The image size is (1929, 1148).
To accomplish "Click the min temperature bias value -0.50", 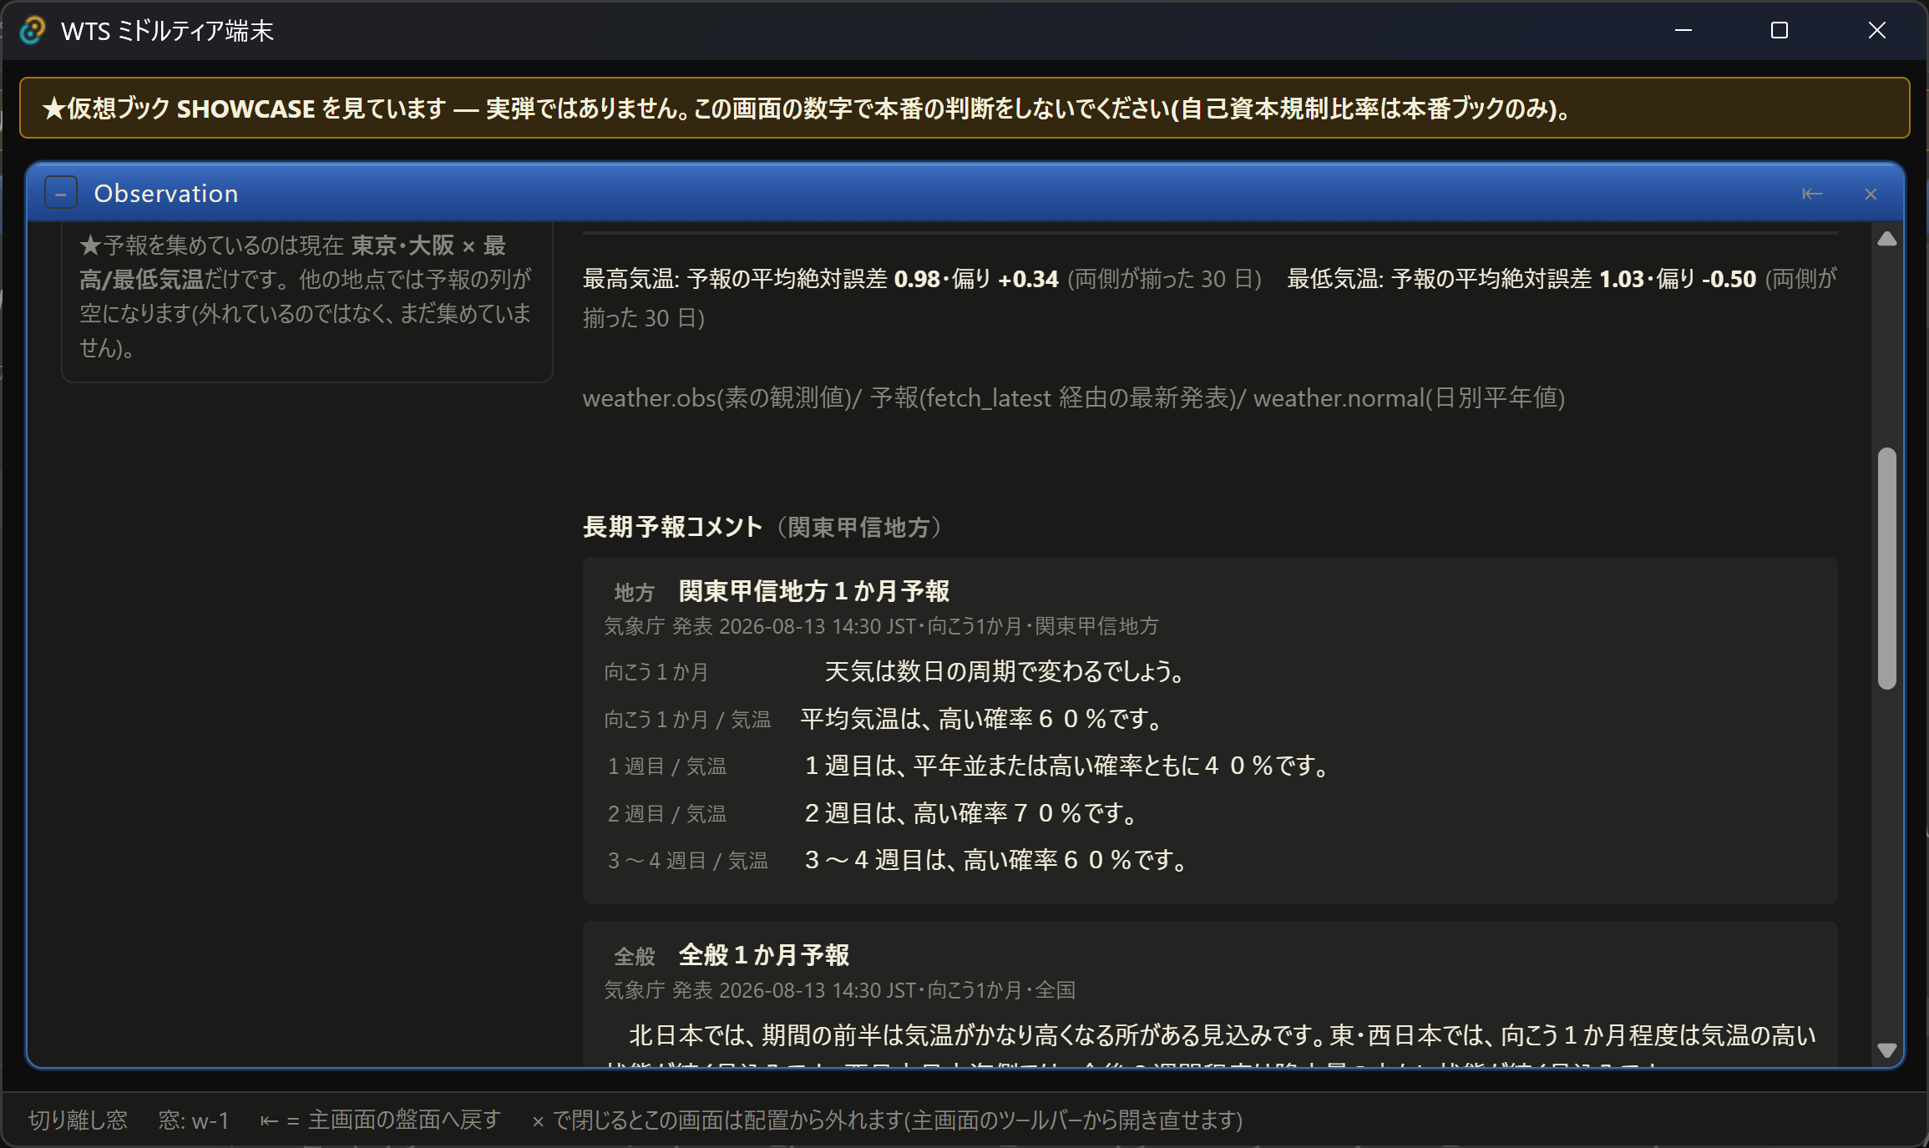I will pos(1729,279).
